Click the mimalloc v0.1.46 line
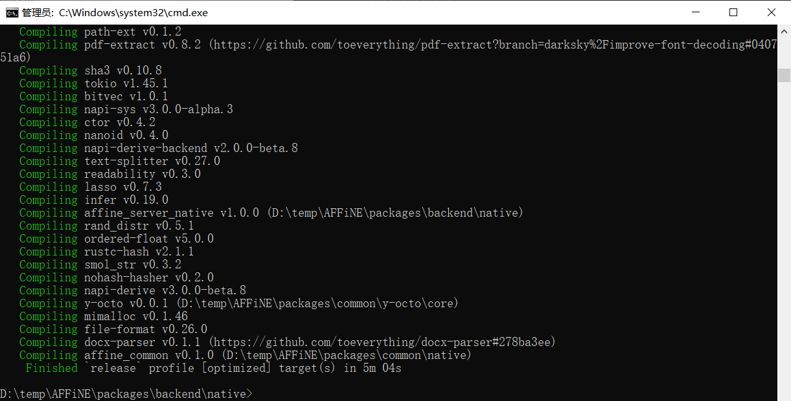 coord(135,316)
